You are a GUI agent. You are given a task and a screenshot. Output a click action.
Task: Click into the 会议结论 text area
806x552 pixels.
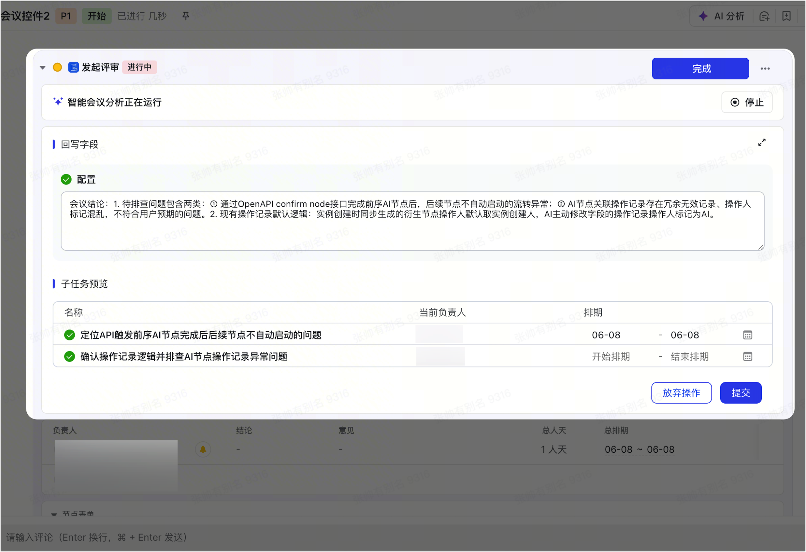coord(412,221)
